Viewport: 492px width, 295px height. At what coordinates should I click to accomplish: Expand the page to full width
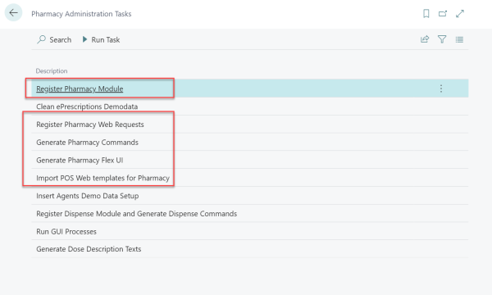[x=460, y=13]
